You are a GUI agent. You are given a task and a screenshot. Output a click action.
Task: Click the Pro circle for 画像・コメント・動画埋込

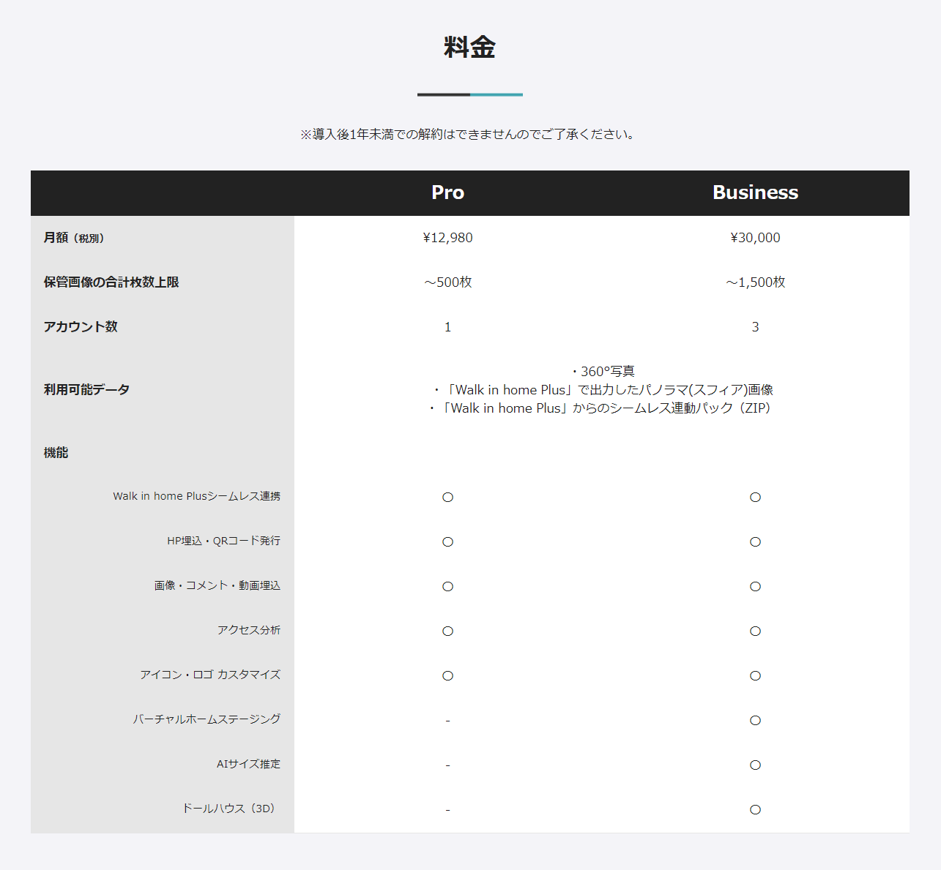pos(447,587)
